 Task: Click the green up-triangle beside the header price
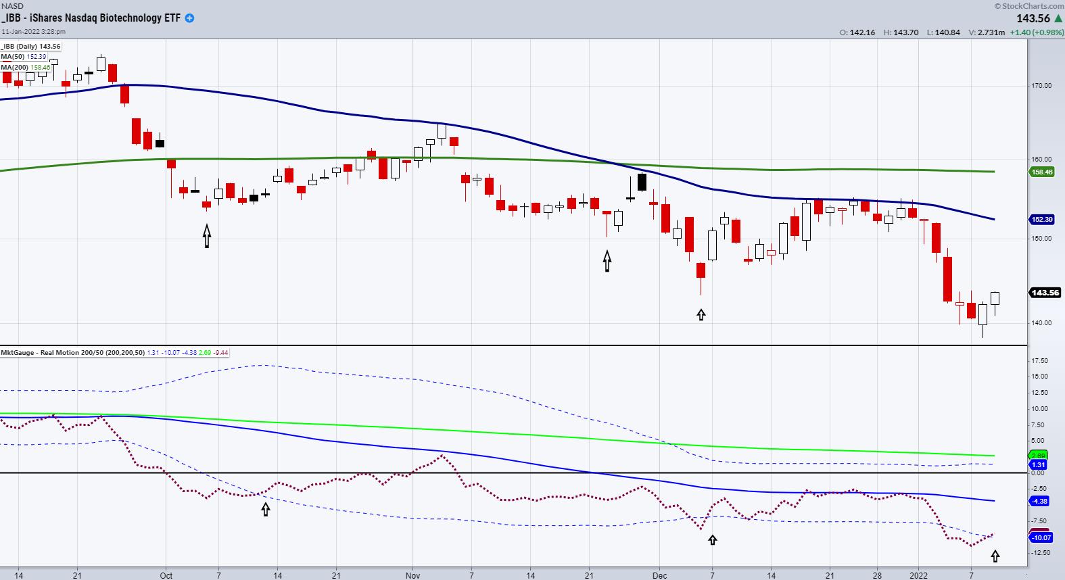tap(1058, 19)
